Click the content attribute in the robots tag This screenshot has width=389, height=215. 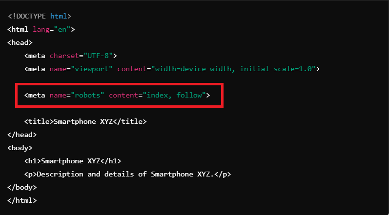point(123,95)
